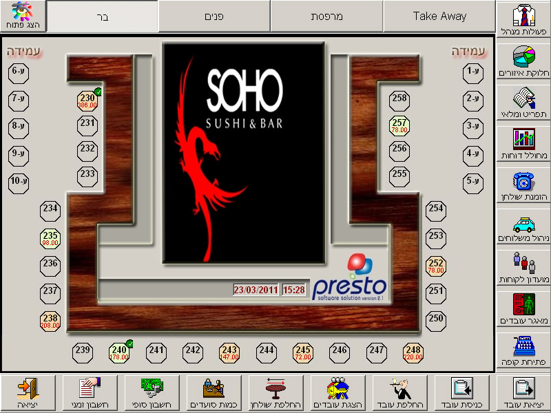Switch to the מרפסת (balcony) tab
551x413 pixels.
(326, 16)
